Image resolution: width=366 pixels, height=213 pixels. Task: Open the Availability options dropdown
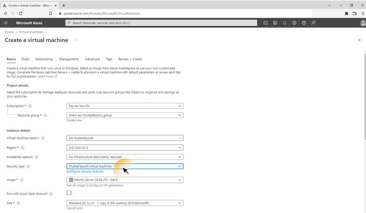pyautogui.click(x=125, y=157)
